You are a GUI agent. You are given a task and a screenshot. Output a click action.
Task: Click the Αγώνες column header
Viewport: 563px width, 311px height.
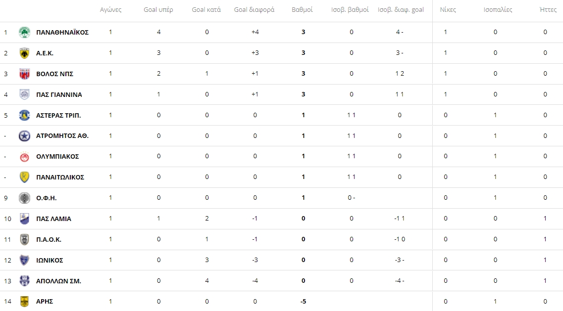[x=110, y=10]
